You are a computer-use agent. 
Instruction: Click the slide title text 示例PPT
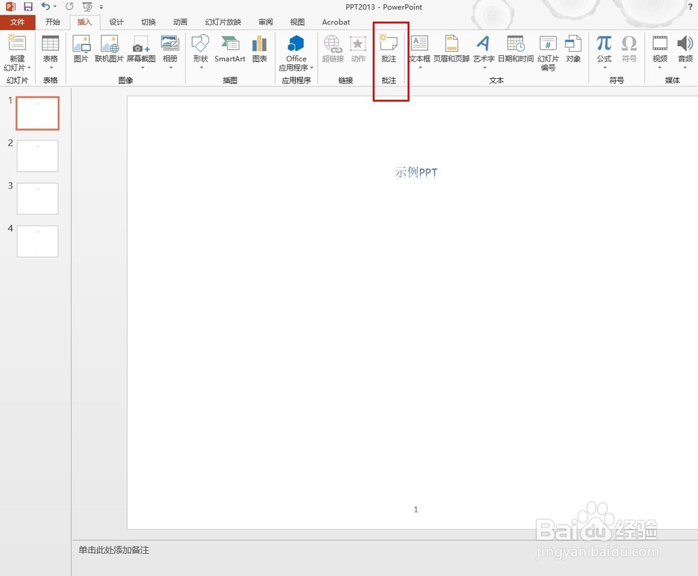[416, 172]
